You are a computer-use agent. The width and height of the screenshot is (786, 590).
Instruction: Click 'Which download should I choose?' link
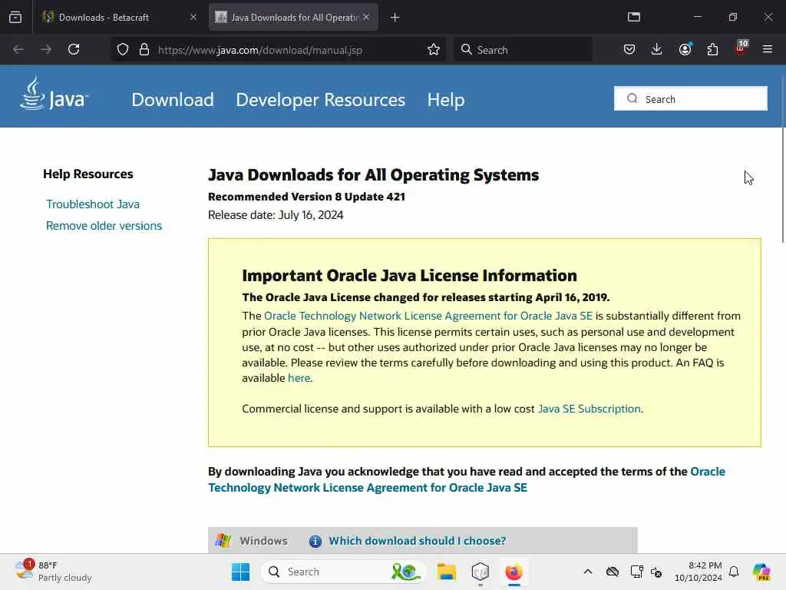pyautogui.click(x=417, y=541)
